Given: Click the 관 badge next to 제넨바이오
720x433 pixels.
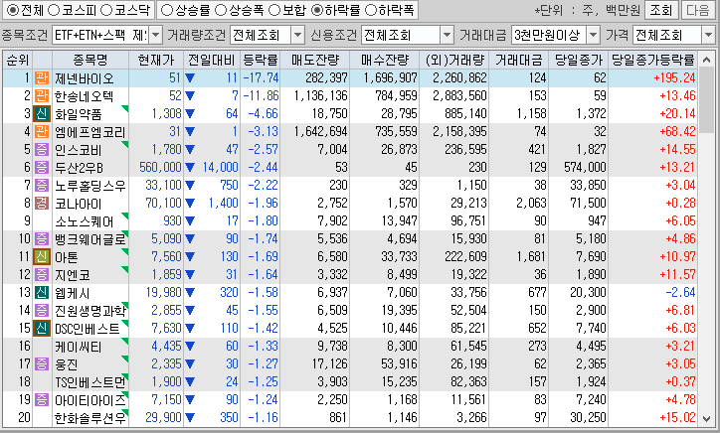Looking at the screenshot, I should click(42, 78).
